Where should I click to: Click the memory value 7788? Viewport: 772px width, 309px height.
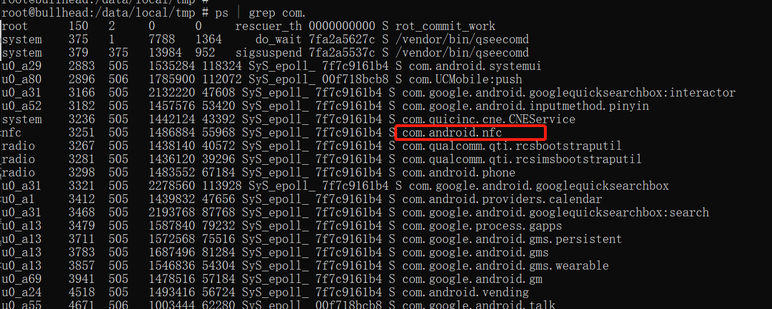coord(162,39)
